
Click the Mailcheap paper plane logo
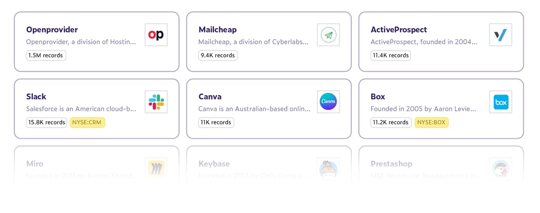point(328,35)
